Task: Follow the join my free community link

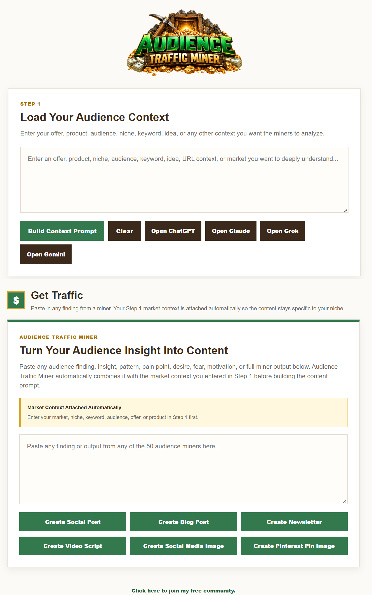Action: 183,591
